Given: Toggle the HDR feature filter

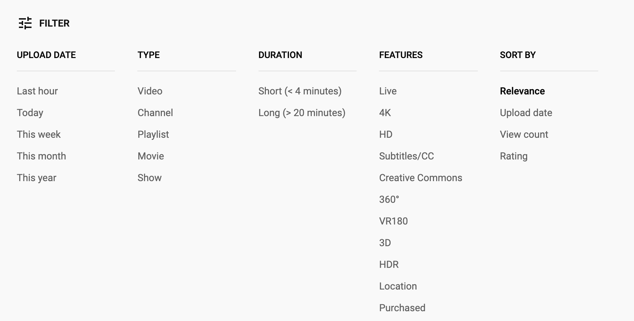Looking at the screenshot, I should coord(389,265).
